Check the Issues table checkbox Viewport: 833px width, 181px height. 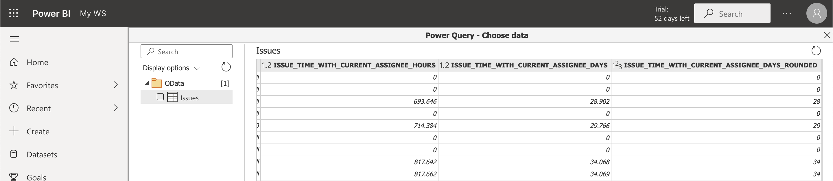[x=160, y=97]
